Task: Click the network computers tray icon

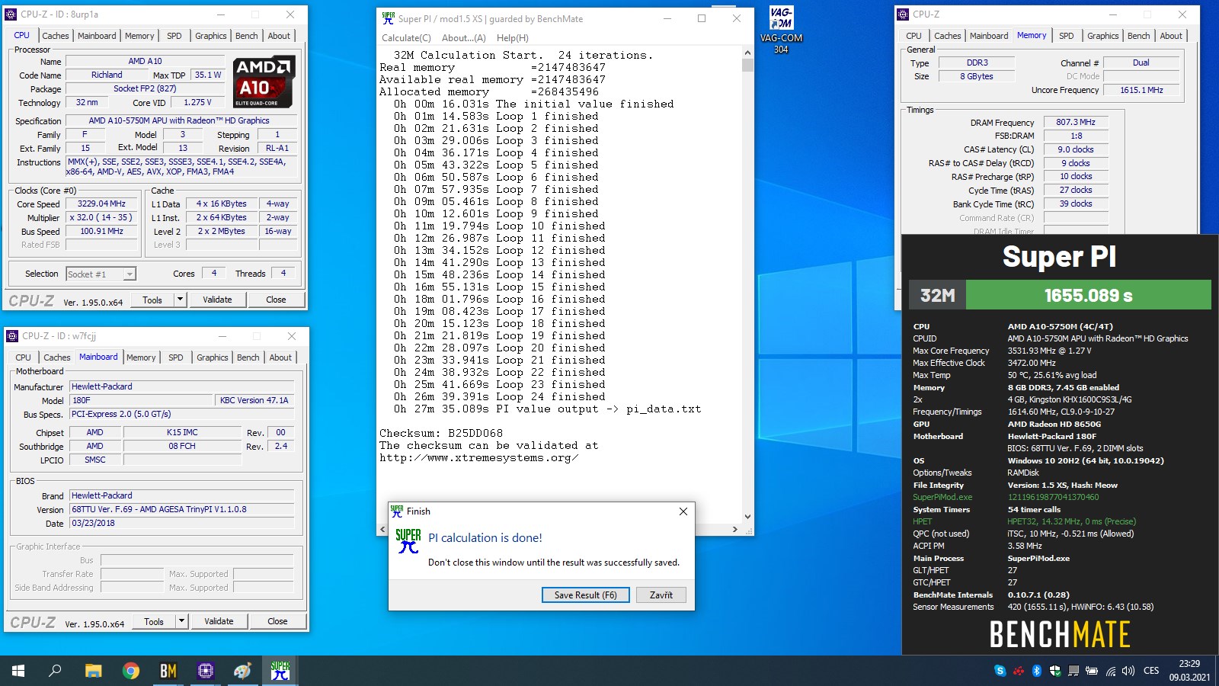Action: tap(1073, 671)
